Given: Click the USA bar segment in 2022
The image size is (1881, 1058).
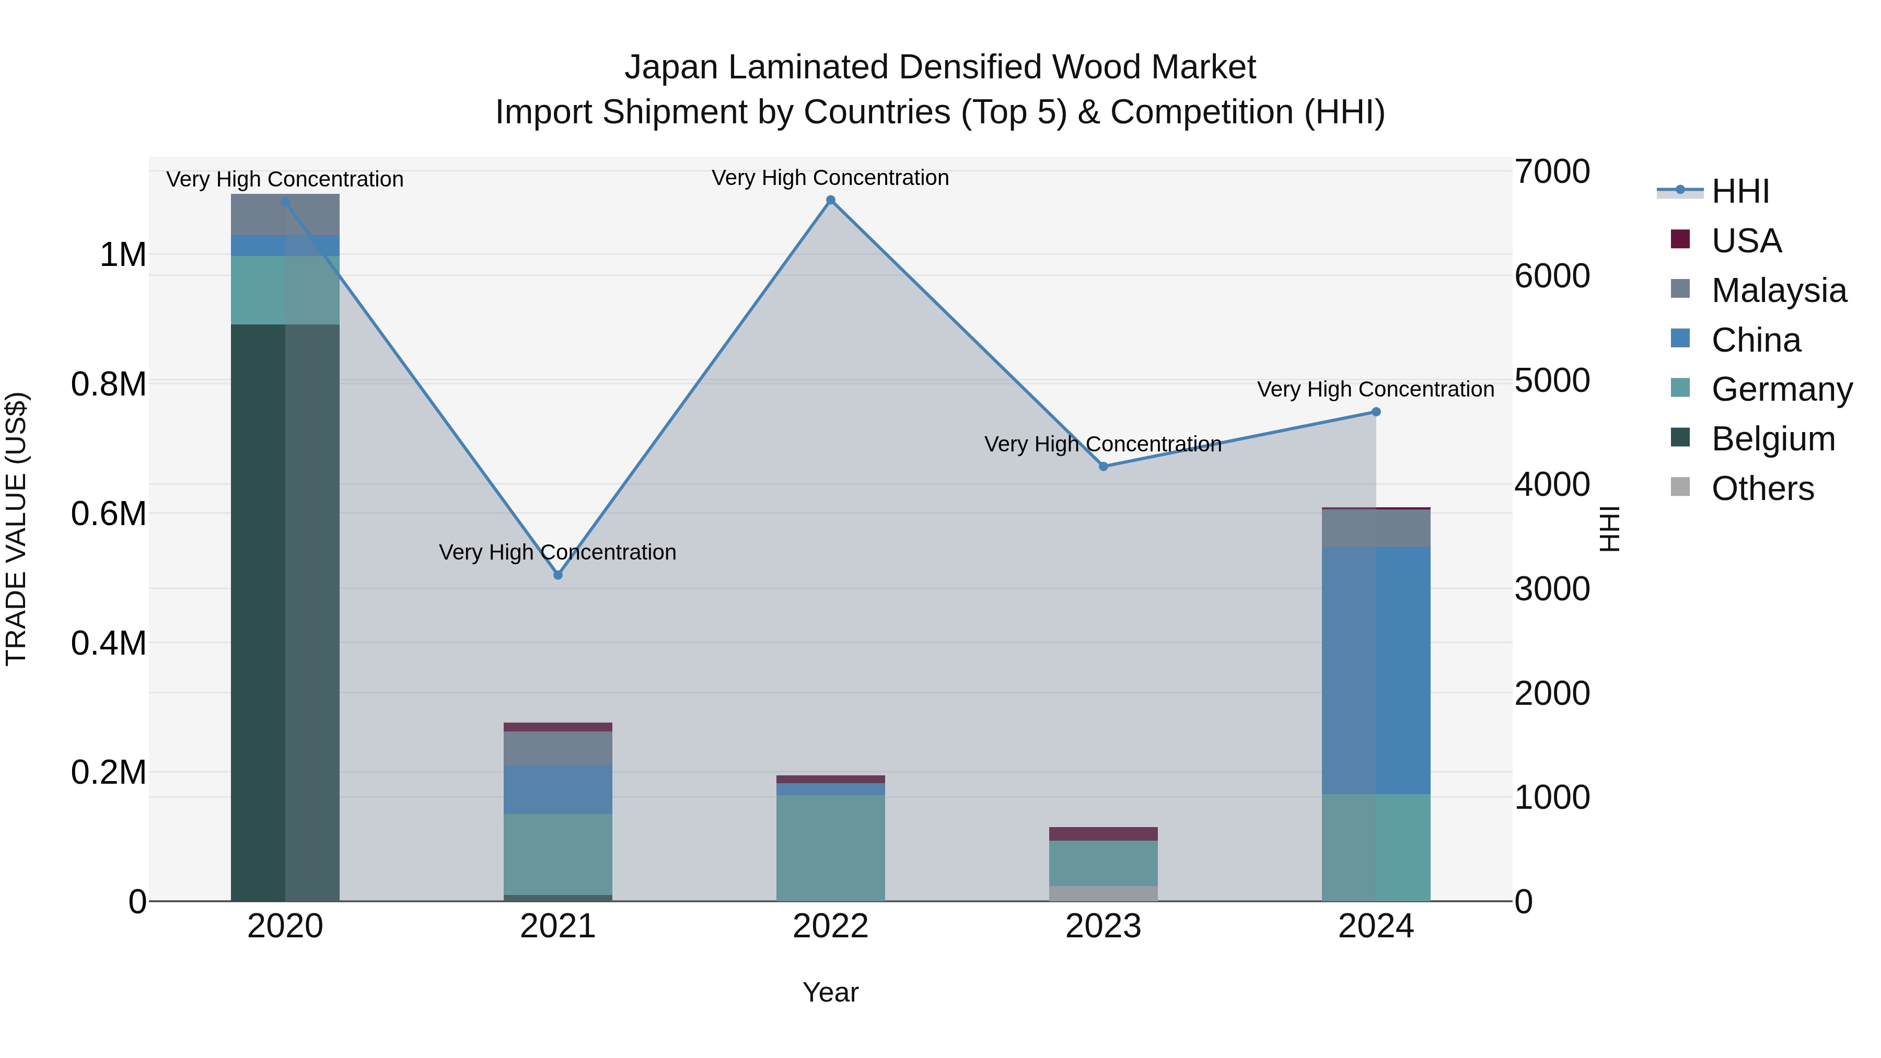Looking at the screenshot, I should click(x=831, y=779).
